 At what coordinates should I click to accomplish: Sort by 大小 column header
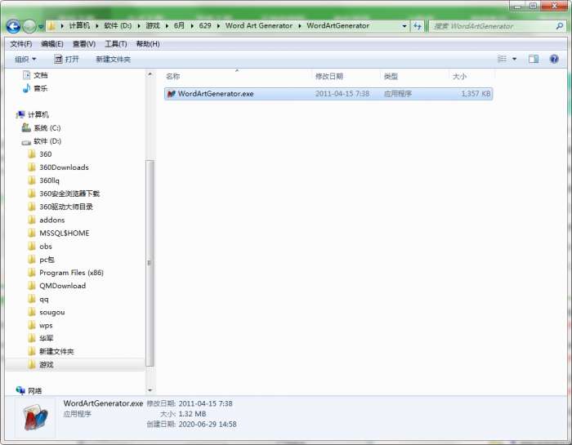pos(459,76)
